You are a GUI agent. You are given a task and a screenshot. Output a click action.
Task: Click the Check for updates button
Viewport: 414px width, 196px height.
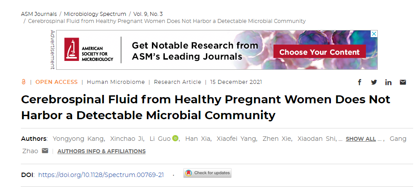pos(207,173)
